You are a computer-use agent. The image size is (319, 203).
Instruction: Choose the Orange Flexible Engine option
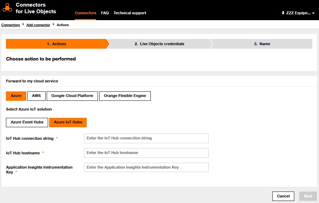click(125, 96)
